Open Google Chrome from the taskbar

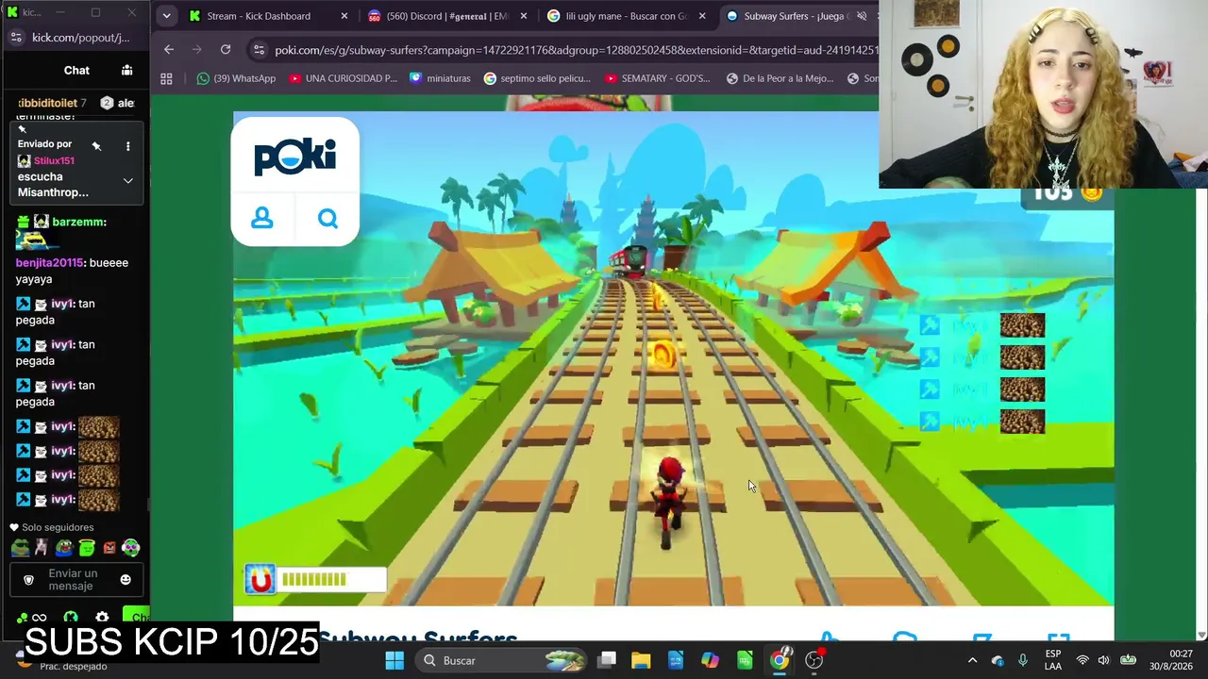tap(780, 660)
